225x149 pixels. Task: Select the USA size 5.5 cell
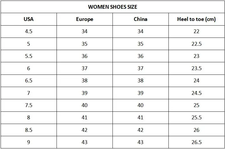coord(29,56)
